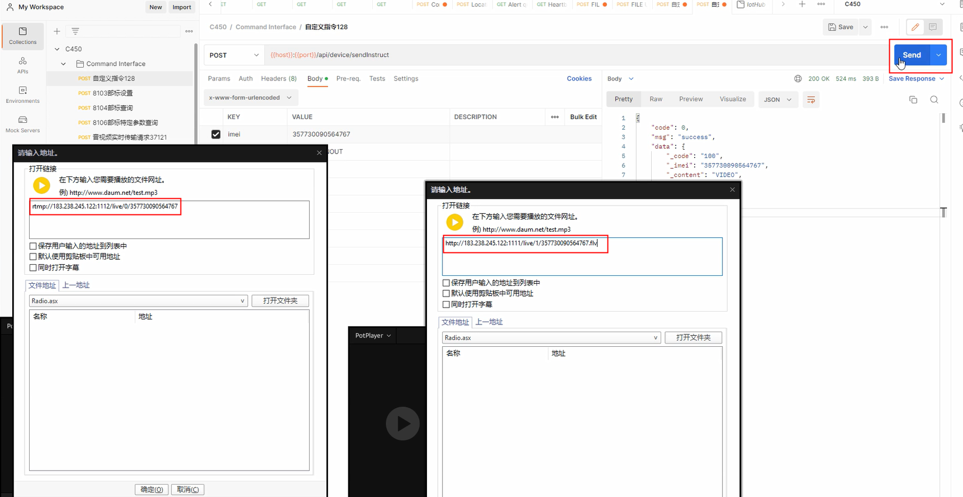Switch to the Raw response tab
The image size is (963, 497).
tap(656, 99)
